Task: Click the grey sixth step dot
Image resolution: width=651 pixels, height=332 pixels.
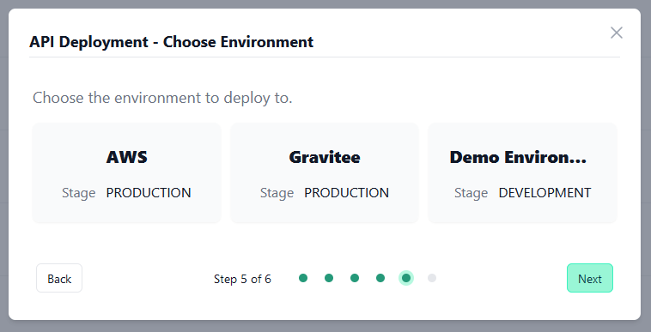Action: (432, 278)
